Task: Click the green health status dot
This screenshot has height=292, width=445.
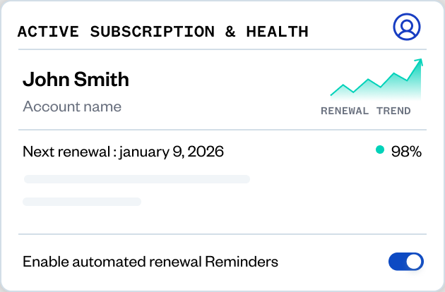Action: pyautogui.click(x=380, y=150)
